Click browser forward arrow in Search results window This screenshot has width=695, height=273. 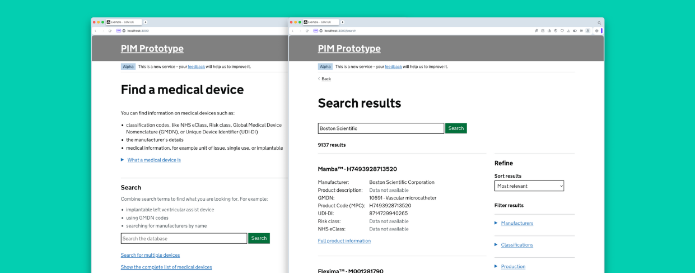coord(300,31)
